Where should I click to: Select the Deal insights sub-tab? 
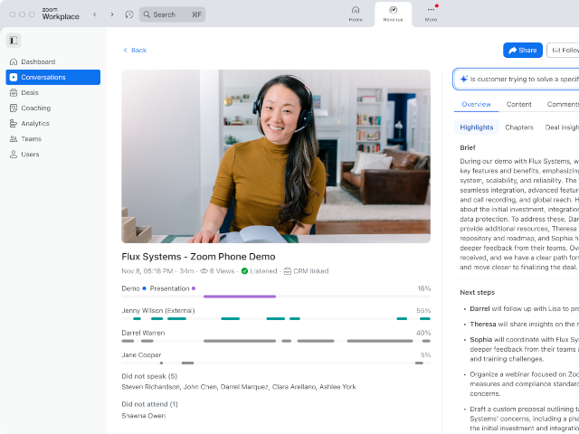pos(562,127)
